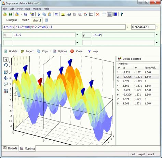Click the Update button
The height and width of the screenshot is (158, 162).
(11, 51)
